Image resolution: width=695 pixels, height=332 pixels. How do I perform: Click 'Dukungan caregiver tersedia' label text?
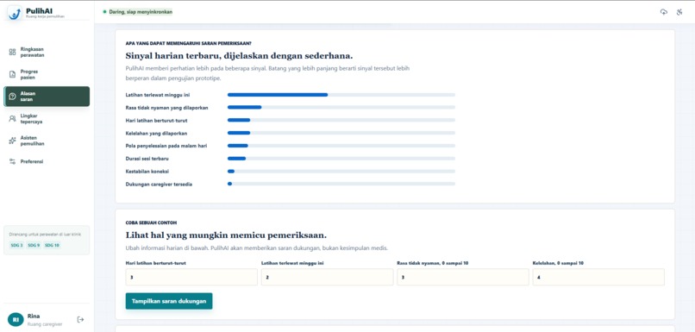coord(160,184)
